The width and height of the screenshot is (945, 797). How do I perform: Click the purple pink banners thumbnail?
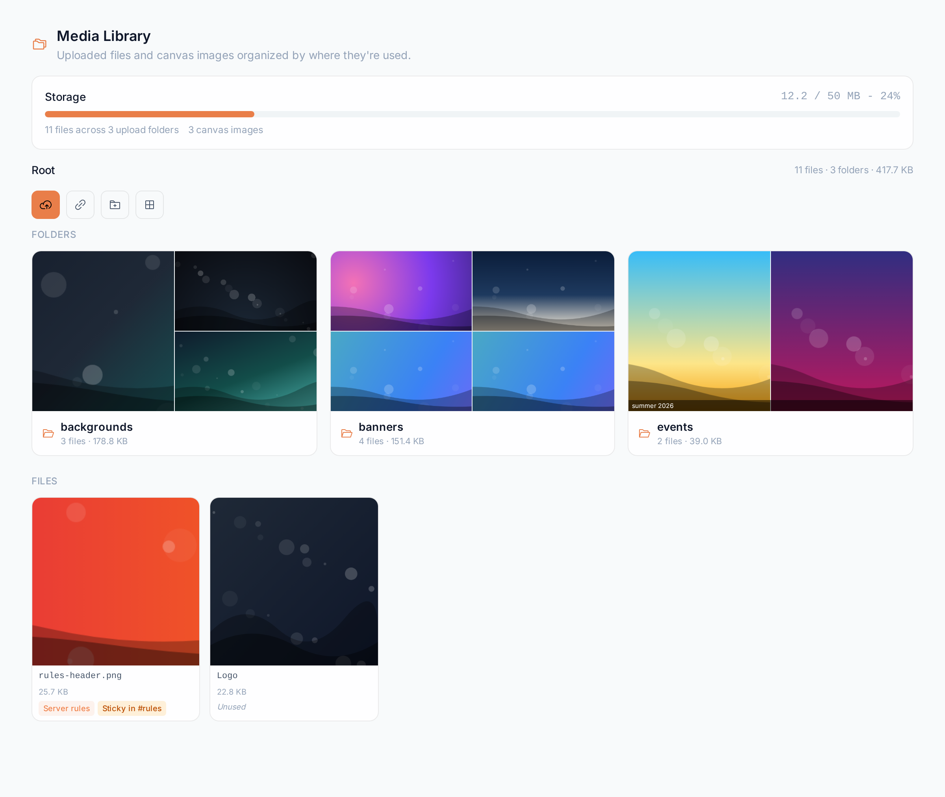click(401, 291)
